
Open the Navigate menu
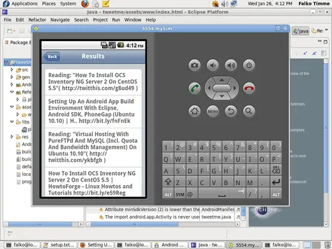pos(60,20)
